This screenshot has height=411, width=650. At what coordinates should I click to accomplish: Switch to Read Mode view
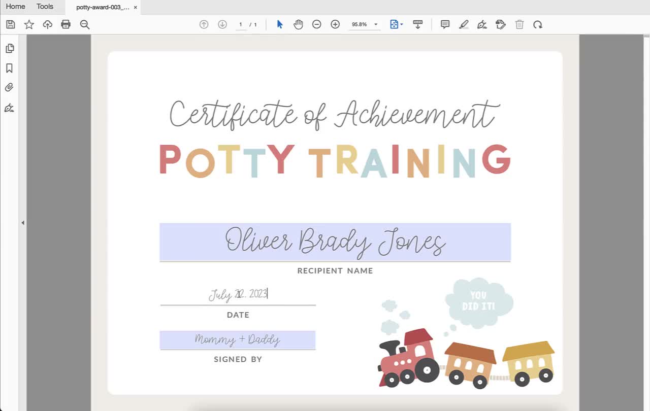(x=417, y=24)
